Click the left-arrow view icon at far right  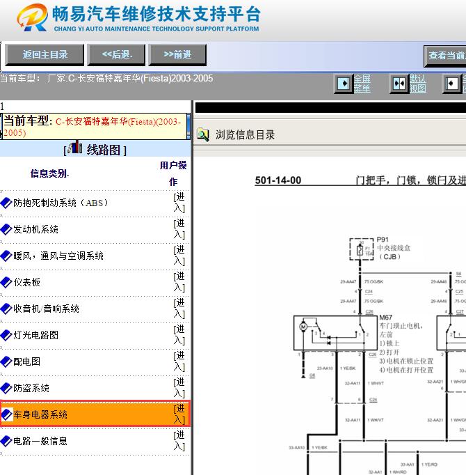pyautogui.click(x=452, y=84)
